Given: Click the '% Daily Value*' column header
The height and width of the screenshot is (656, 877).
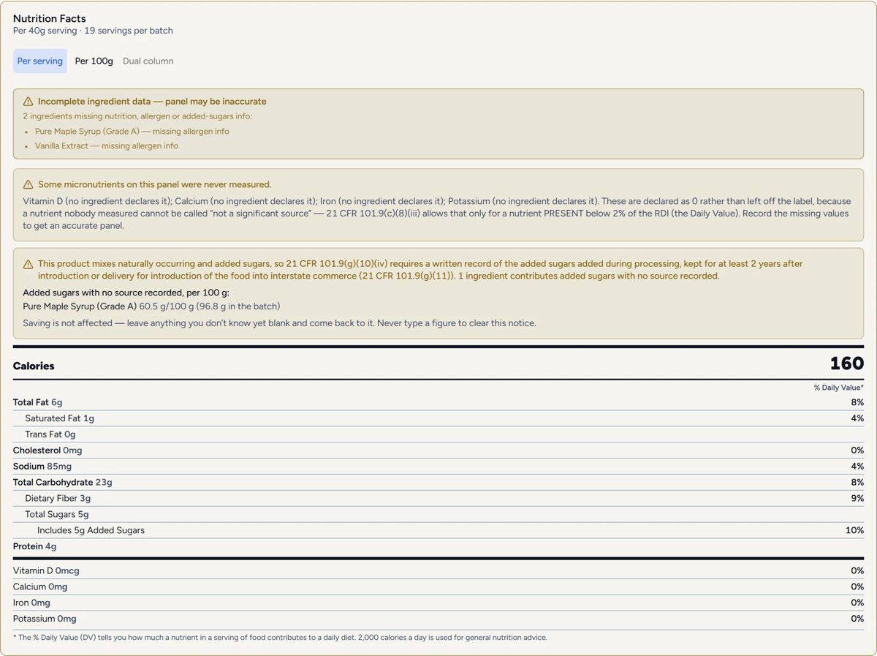Looking at the screenshot, I should [x=839, y=388].
